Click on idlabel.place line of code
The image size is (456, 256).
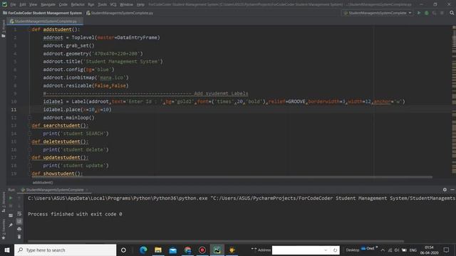point(77,110)
